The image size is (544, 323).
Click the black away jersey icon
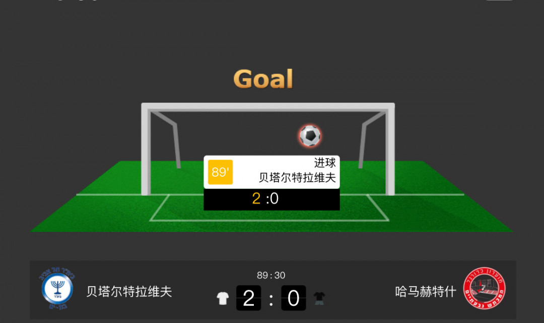(x=319, y=298)
